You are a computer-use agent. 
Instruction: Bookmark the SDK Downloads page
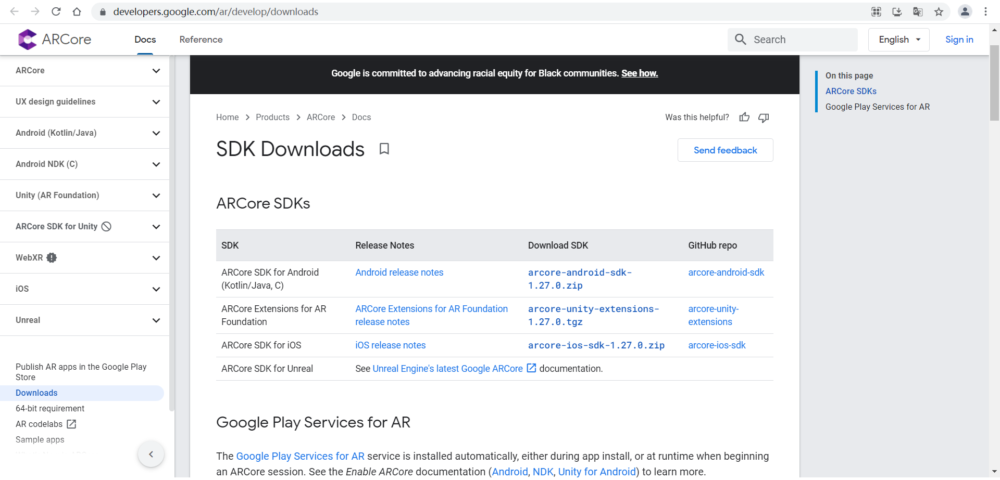click(x=384, y=149)
